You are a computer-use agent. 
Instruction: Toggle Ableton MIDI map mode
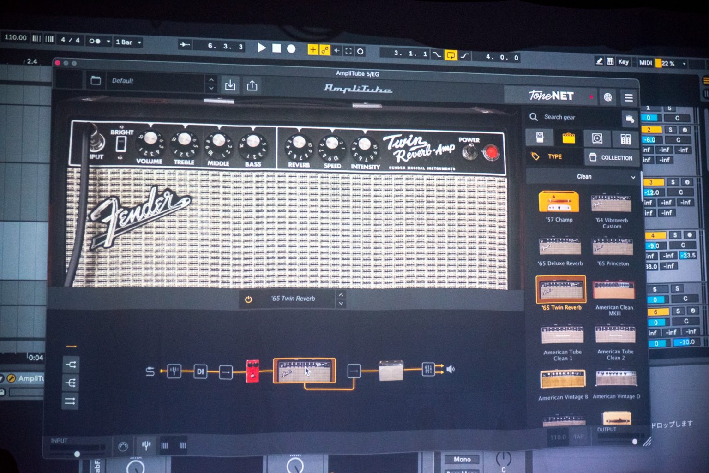coord(645,63)
